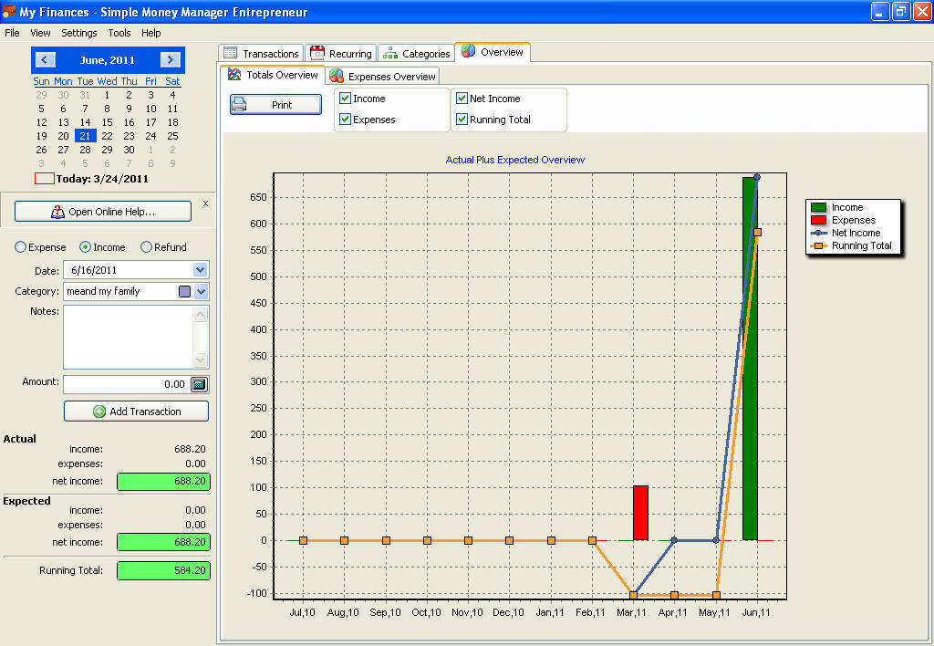The height and width of the screenshot is (646, 934).
Task: Toggle the Running Total checkbox
Action: point(462,120)
